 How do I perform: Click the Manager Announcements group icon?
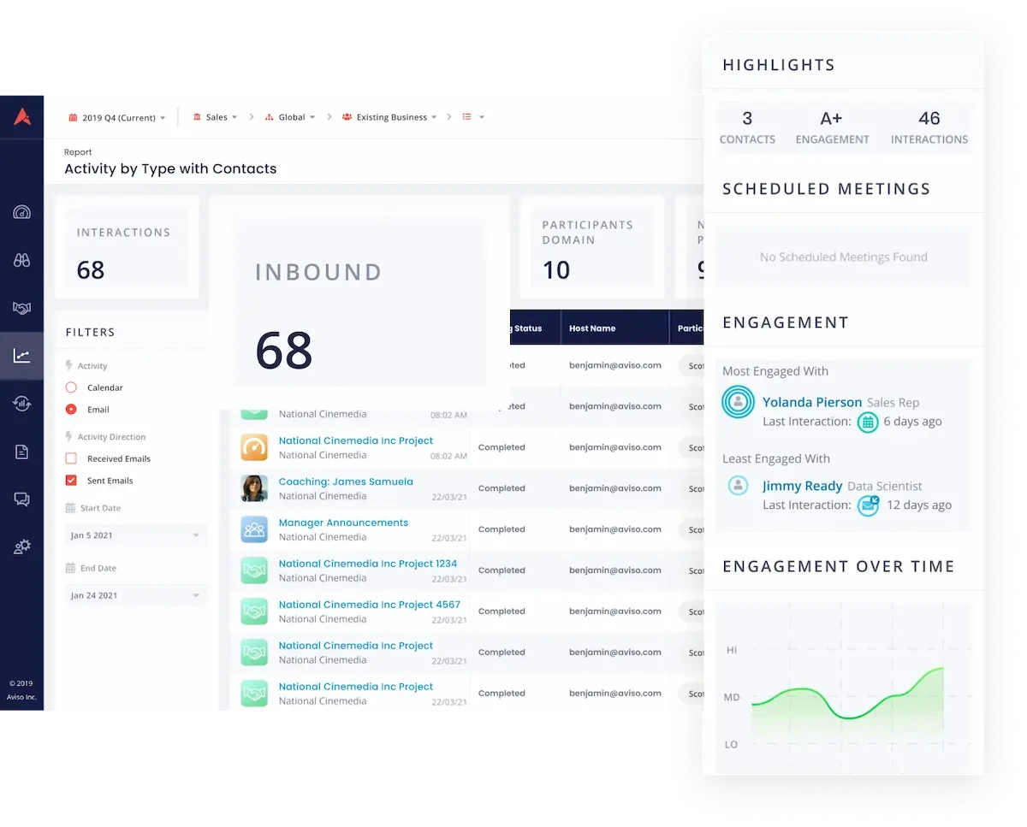254,529
